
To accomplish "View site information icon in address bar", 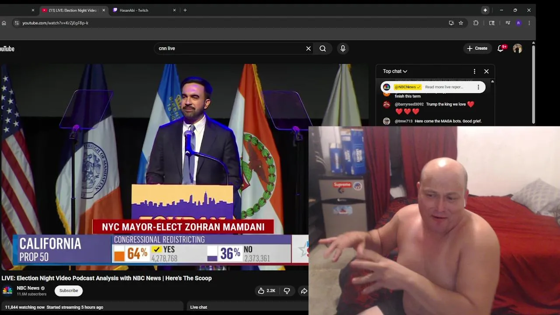I will point(17,23).
